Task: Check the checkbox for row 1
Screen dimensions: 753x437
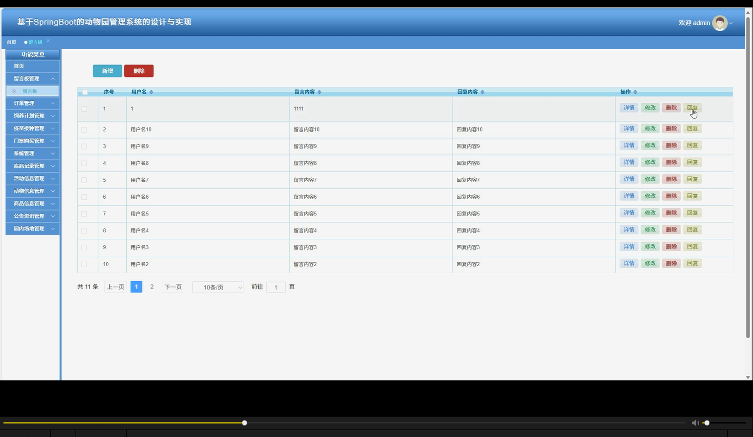Action: coord(84,109)
